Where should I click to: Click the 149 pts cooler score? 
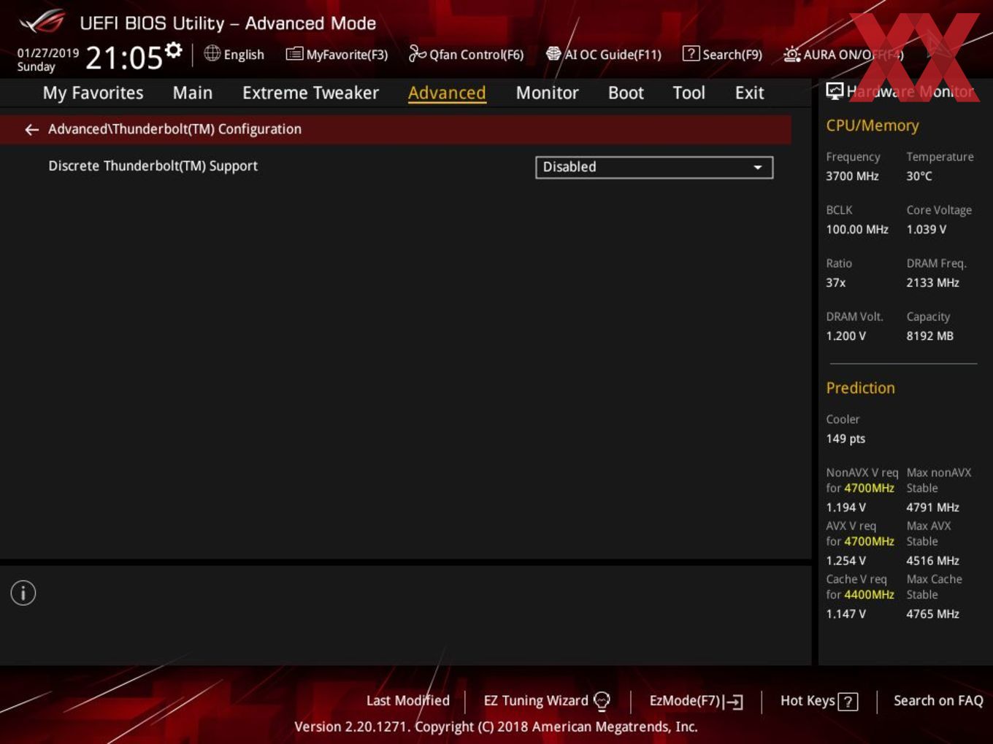(846, 438)
